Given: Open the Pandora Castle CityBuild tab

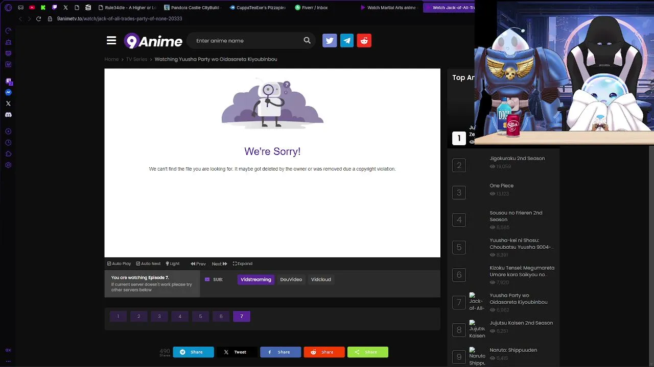Looking at the screenshot, I should [192, 8].
